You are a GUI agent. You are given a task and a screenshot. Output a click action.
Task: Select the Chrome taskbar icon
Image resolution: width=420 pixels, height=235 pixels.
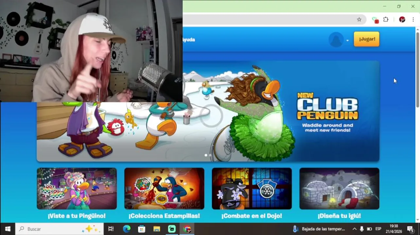187,229
